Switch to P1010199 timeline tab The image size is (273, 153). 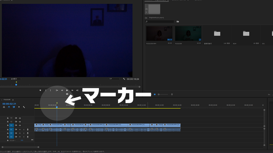click(7, 100)
